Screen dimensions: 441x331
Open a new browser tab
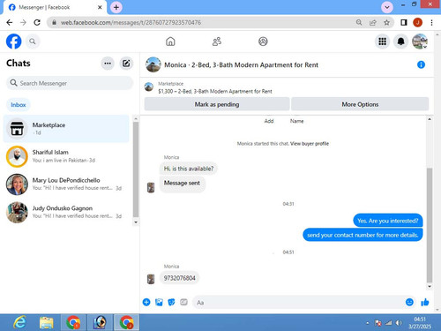pyautogui.click(x=116, y=7)
